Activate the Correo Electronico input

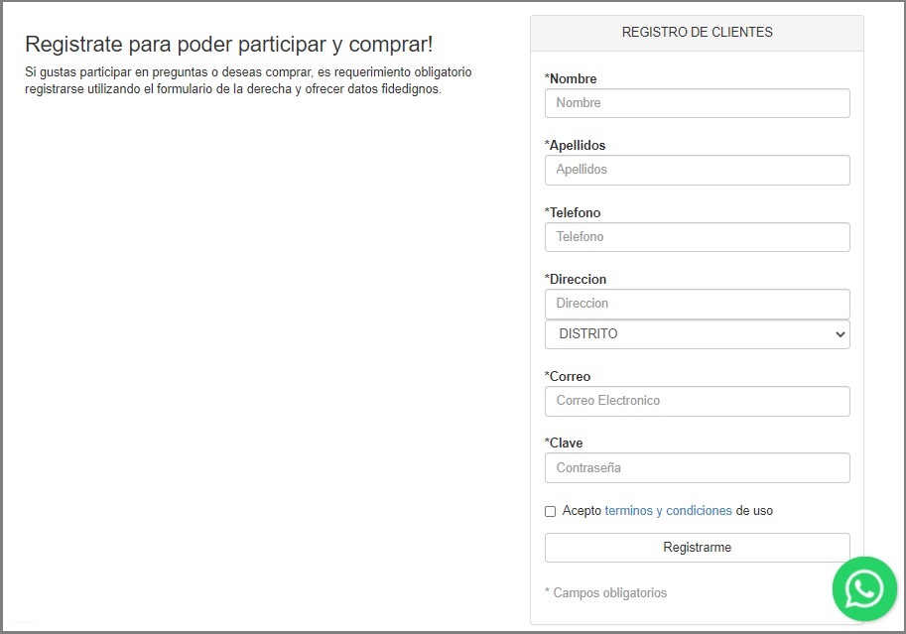[x=697, y=401]
